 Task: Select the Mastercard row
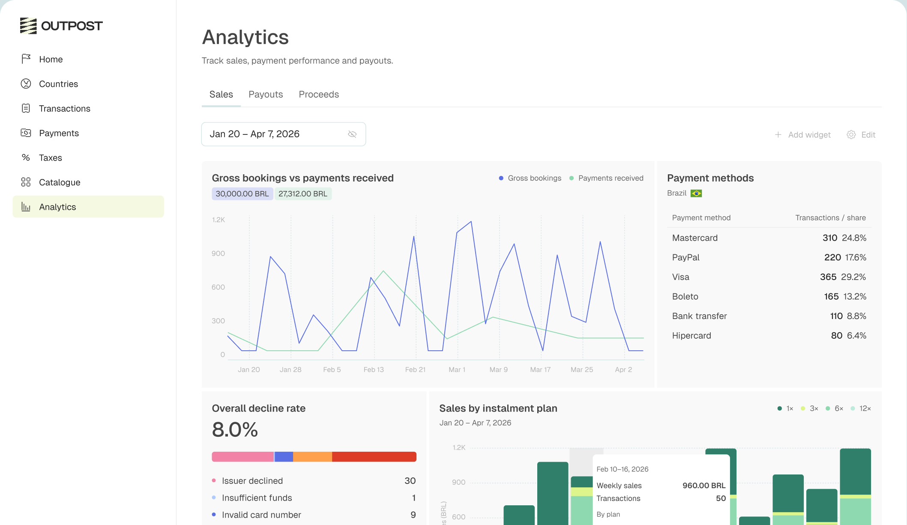[769, 238]
